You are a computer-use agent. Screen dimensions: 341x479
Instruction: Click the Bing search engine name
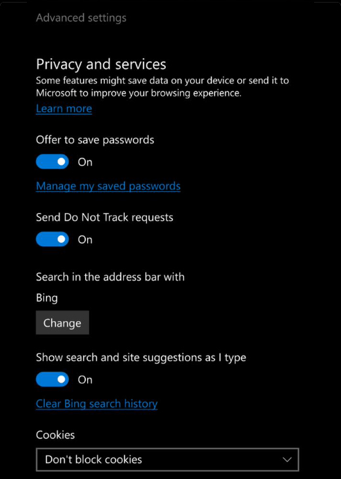point(47,298)
